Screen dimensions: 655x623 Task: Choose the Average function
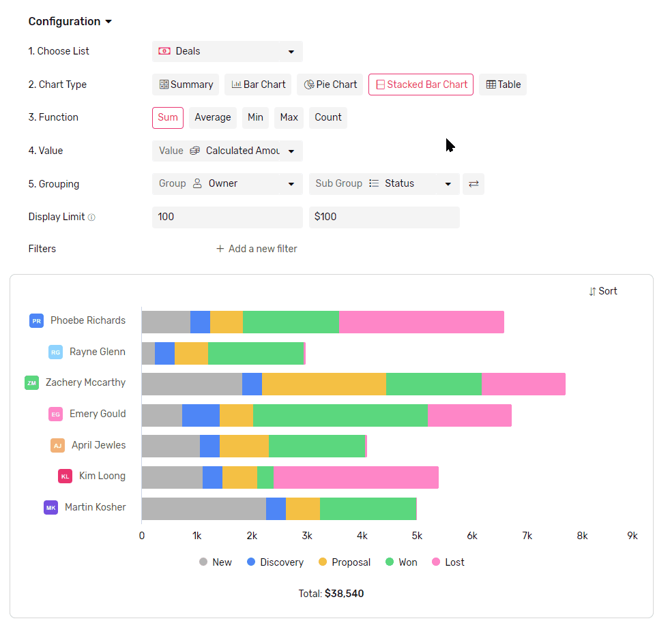[x=213, y=118]
